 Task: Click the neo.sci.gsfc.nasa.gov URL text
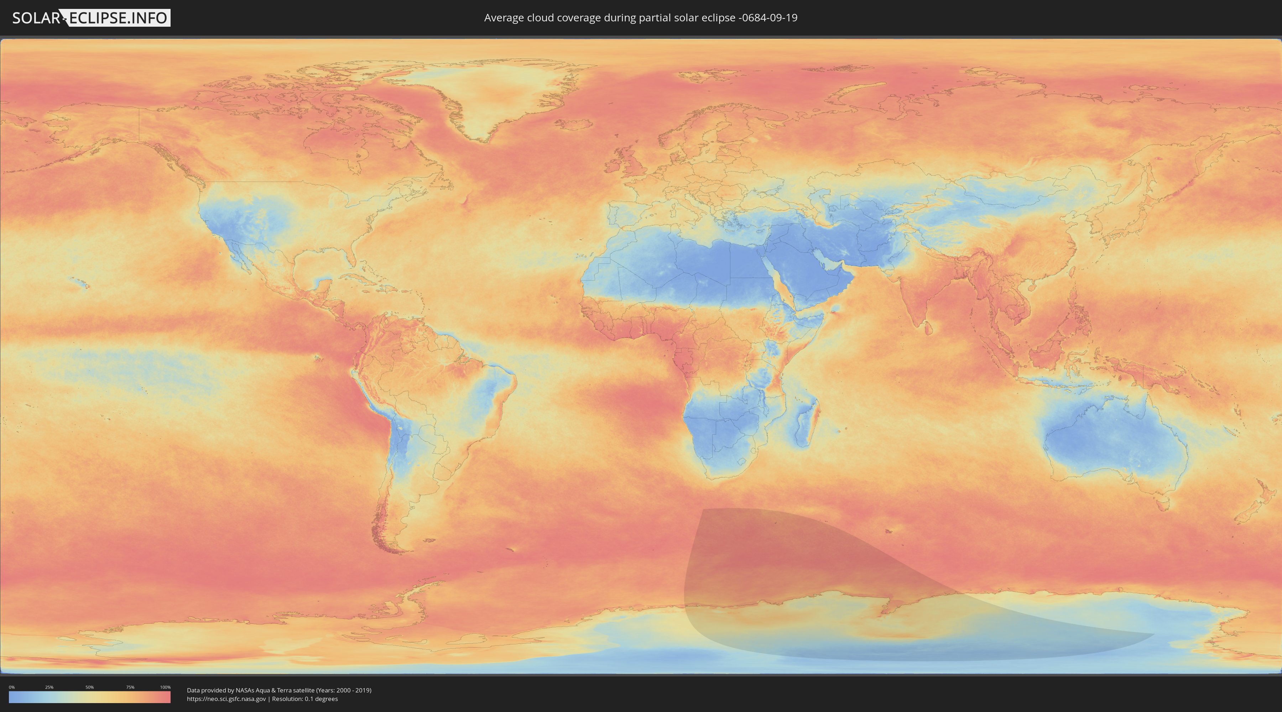pyautogui.click(x=226, y=698)
